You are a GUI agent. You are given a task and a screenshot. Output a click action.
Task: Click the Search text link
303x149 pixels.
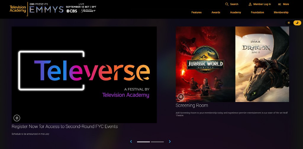[x=234, y=4]
